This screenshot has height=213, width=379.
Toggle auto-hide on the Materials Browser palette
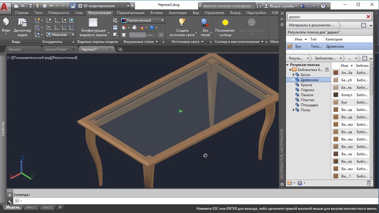click(282, 19)
